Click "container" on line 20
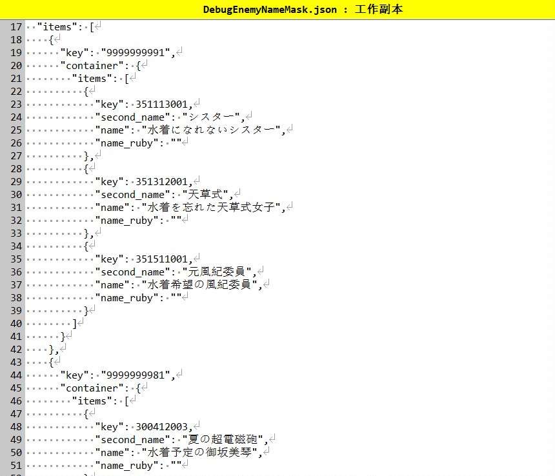This screenshot has width=555, height=476. coord(92,66)
